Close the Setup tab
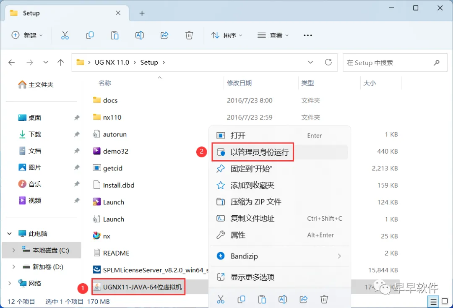Viewport: 453px width, 308px height. [x=118, y=13]
